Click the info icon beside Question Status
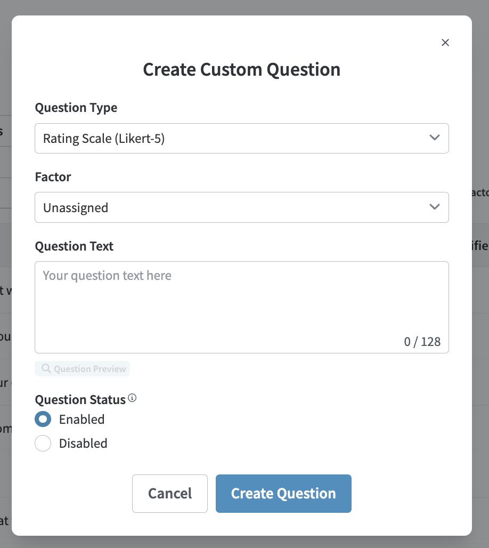 pos(133,398)
